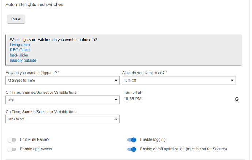The image size is (252, 160).
Task: Enable app events toggle
Action: click(x=12, y=149)
